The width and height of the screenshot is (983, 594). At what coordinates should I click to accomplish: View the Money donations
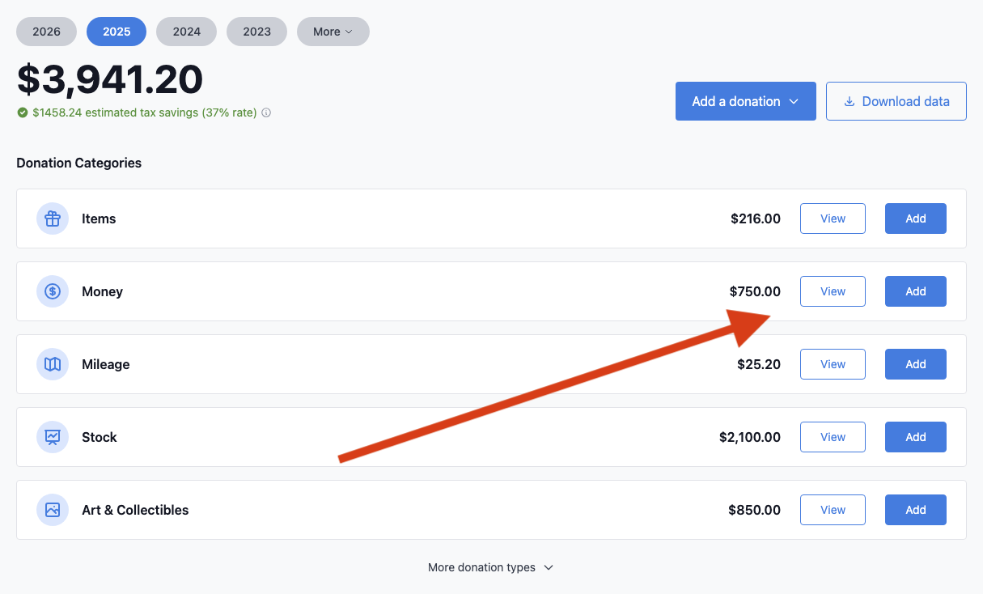pyautogui.click(x=833, y=291)
